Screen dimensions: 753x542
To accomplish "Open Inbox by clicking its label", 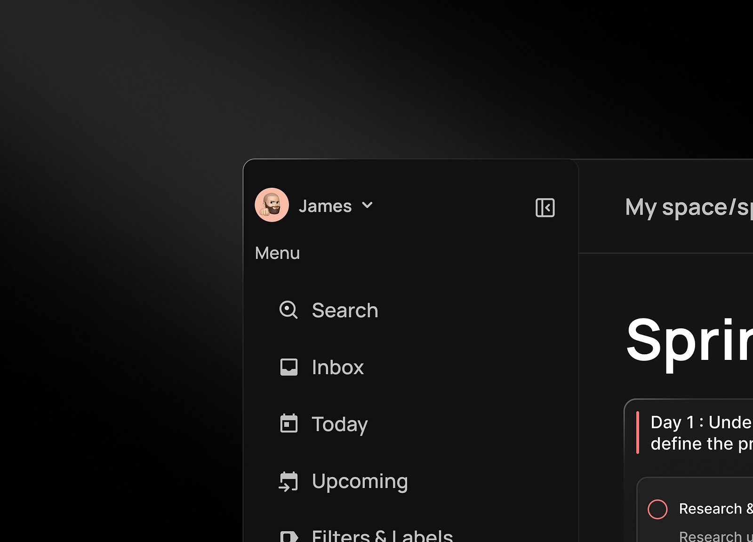I will (337, 367).
